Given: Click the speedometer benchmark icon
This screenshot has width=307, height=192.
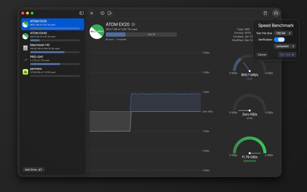Looking at the screenshot, I should click(276, 13).
